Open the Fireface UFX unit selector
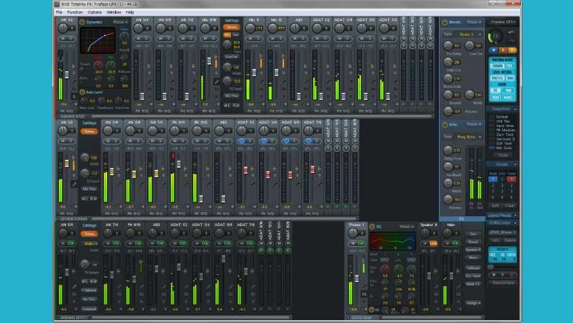The width and height of the screenshot is (573, 323). (503, 22)
